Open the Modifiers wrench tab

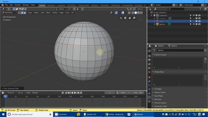click(x=149, y=81)
